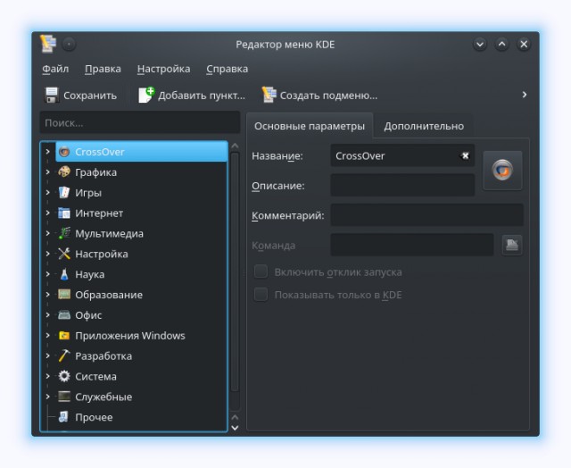
Task: Click the Прочее category icon
Action: [64, 417]
